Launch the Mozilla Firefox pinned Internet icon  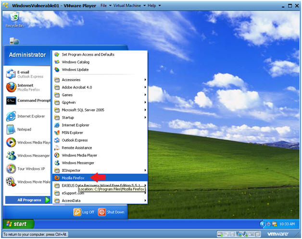pyautogui.click(x=11, y=87)
